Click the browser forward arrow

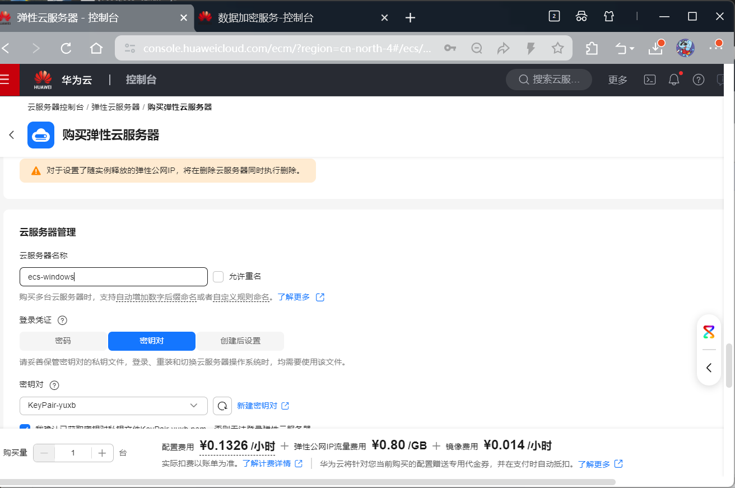click(36, 49)
